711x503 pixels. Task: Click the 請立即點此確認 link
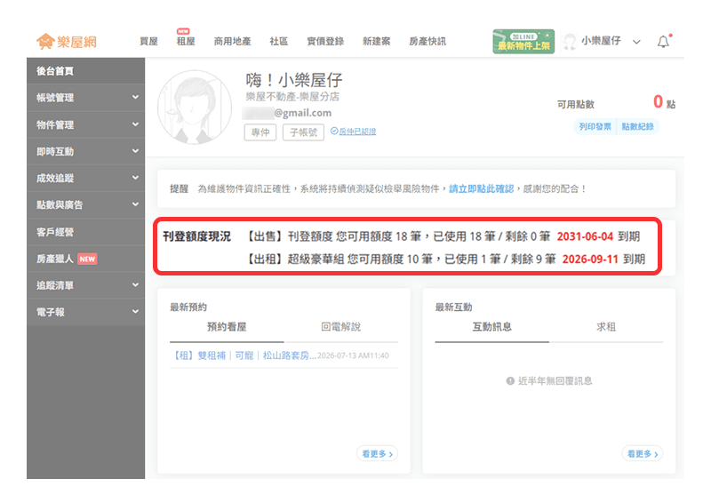click(x=481, y=188)
